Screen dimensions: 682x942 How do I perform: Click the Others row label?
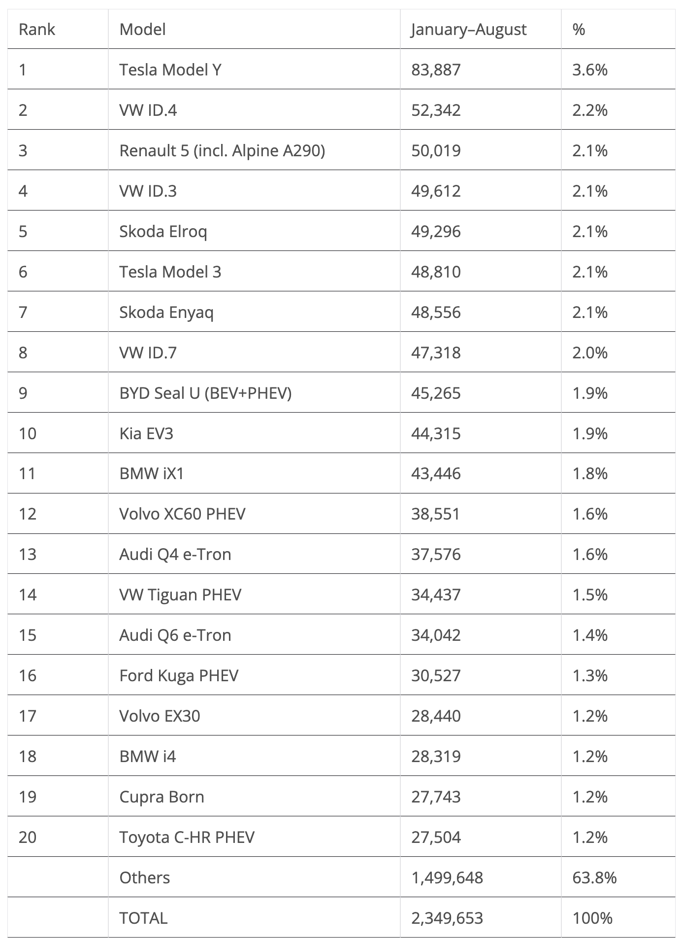coord(144,878)
